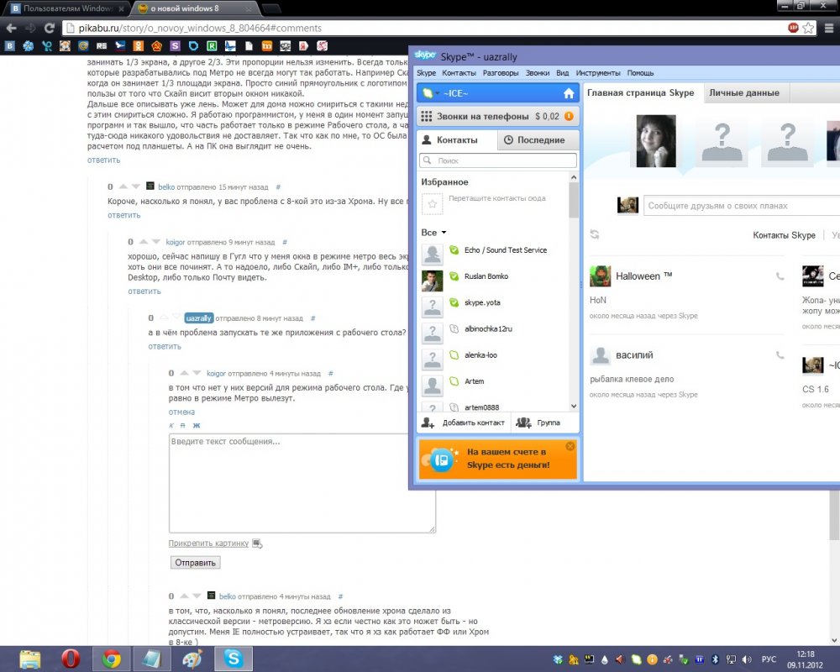Upvote koigor's comment sent 4 minutes ago
This screenshot has width=840, height=672.
click(x=184, y=373)
